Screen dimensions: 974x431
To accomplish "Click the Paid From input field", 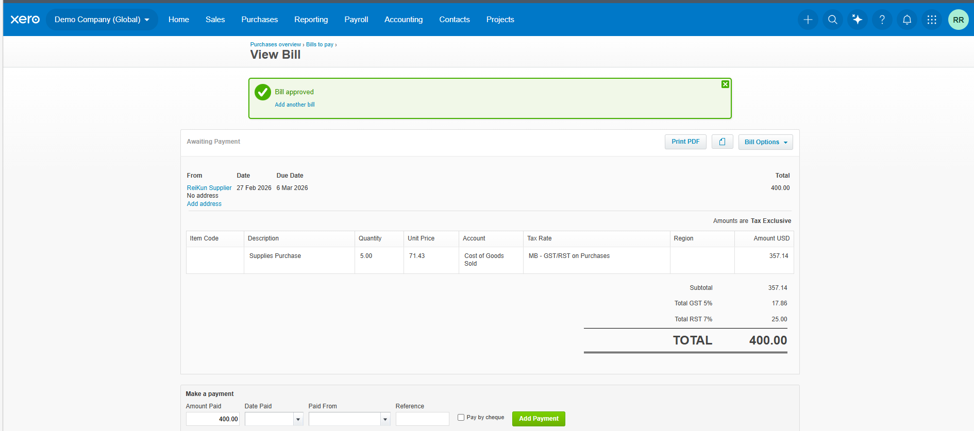I will tap(344, 419).
